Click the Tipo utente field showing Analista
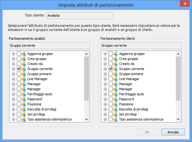 pyautogui.click(x=79, y=15)
